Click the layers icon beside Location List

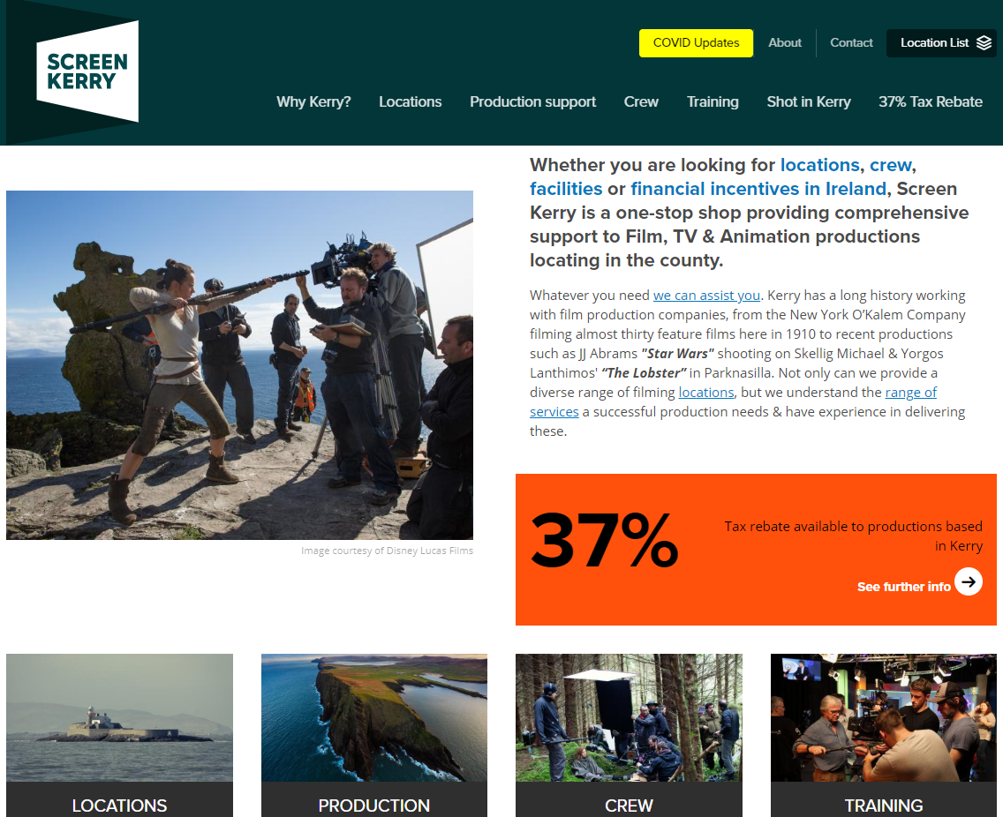[984, 43]
